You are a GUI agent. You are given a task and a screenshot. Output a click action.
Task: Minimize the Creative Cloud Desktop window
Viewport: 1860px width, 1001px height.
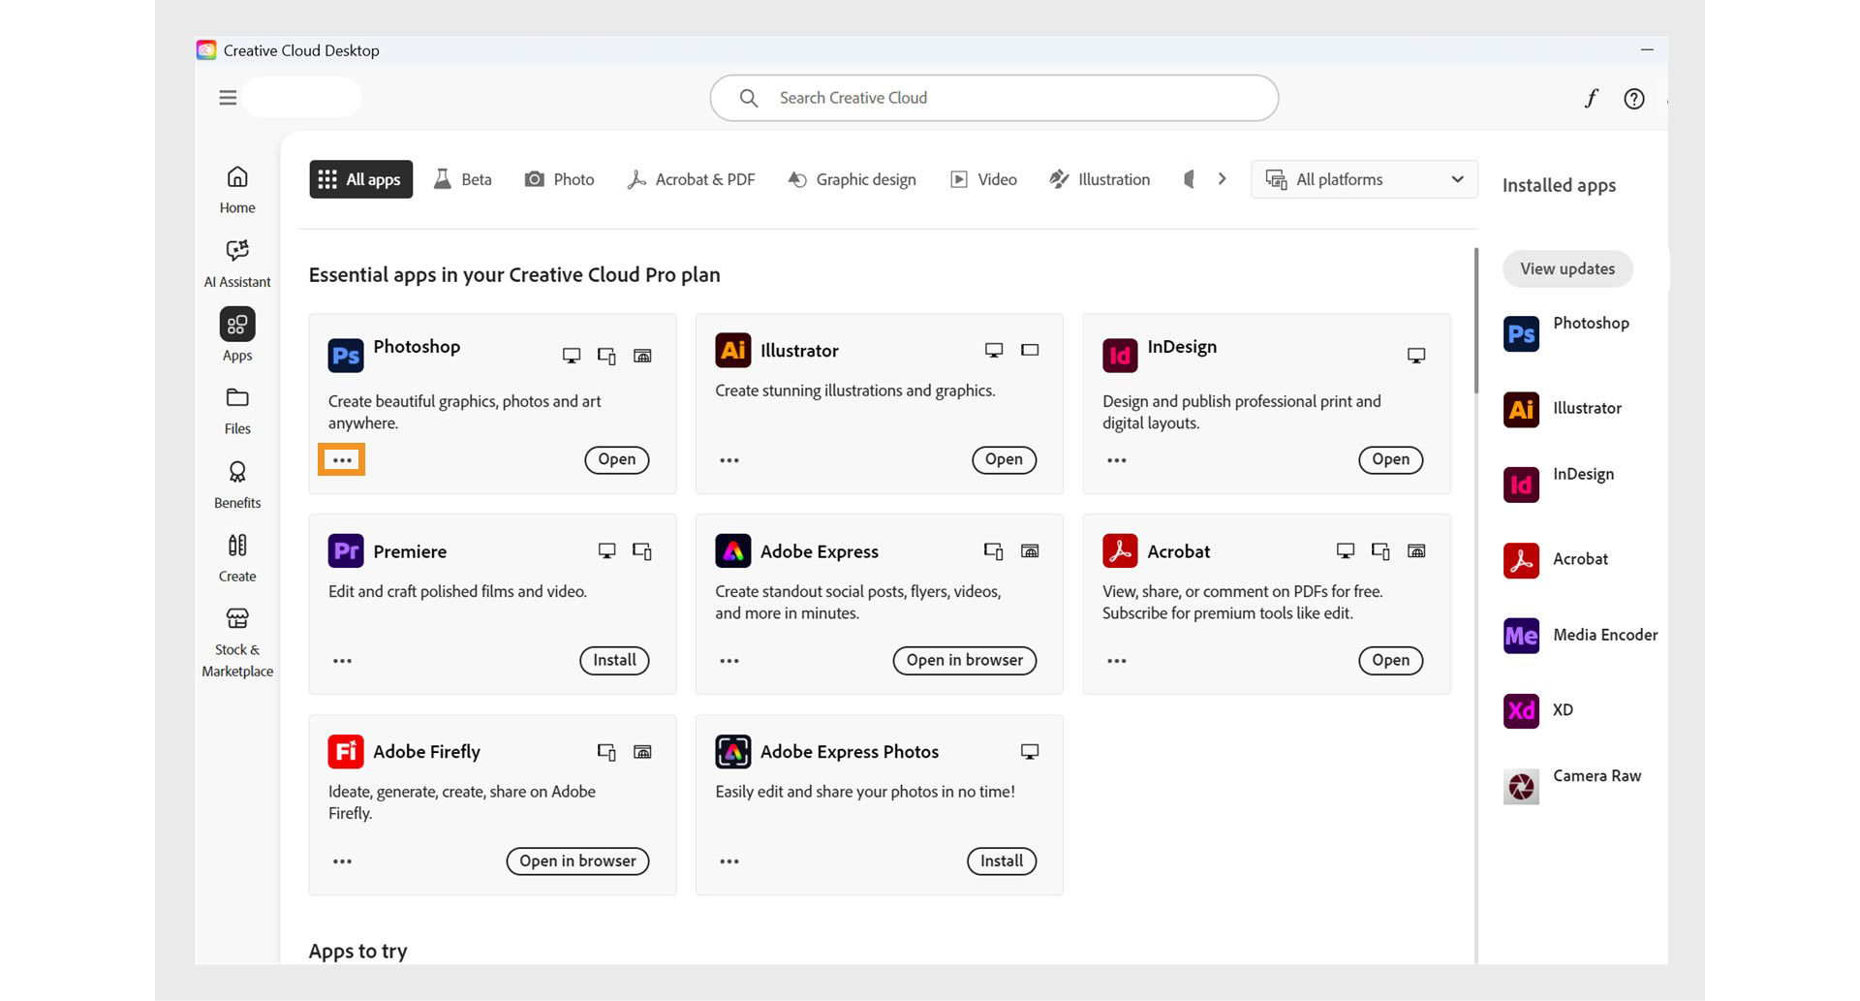(x=1647, y=49)
